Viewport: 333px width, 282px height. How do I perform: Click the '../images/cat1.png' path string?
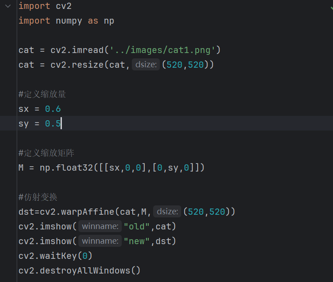(162, 50)
